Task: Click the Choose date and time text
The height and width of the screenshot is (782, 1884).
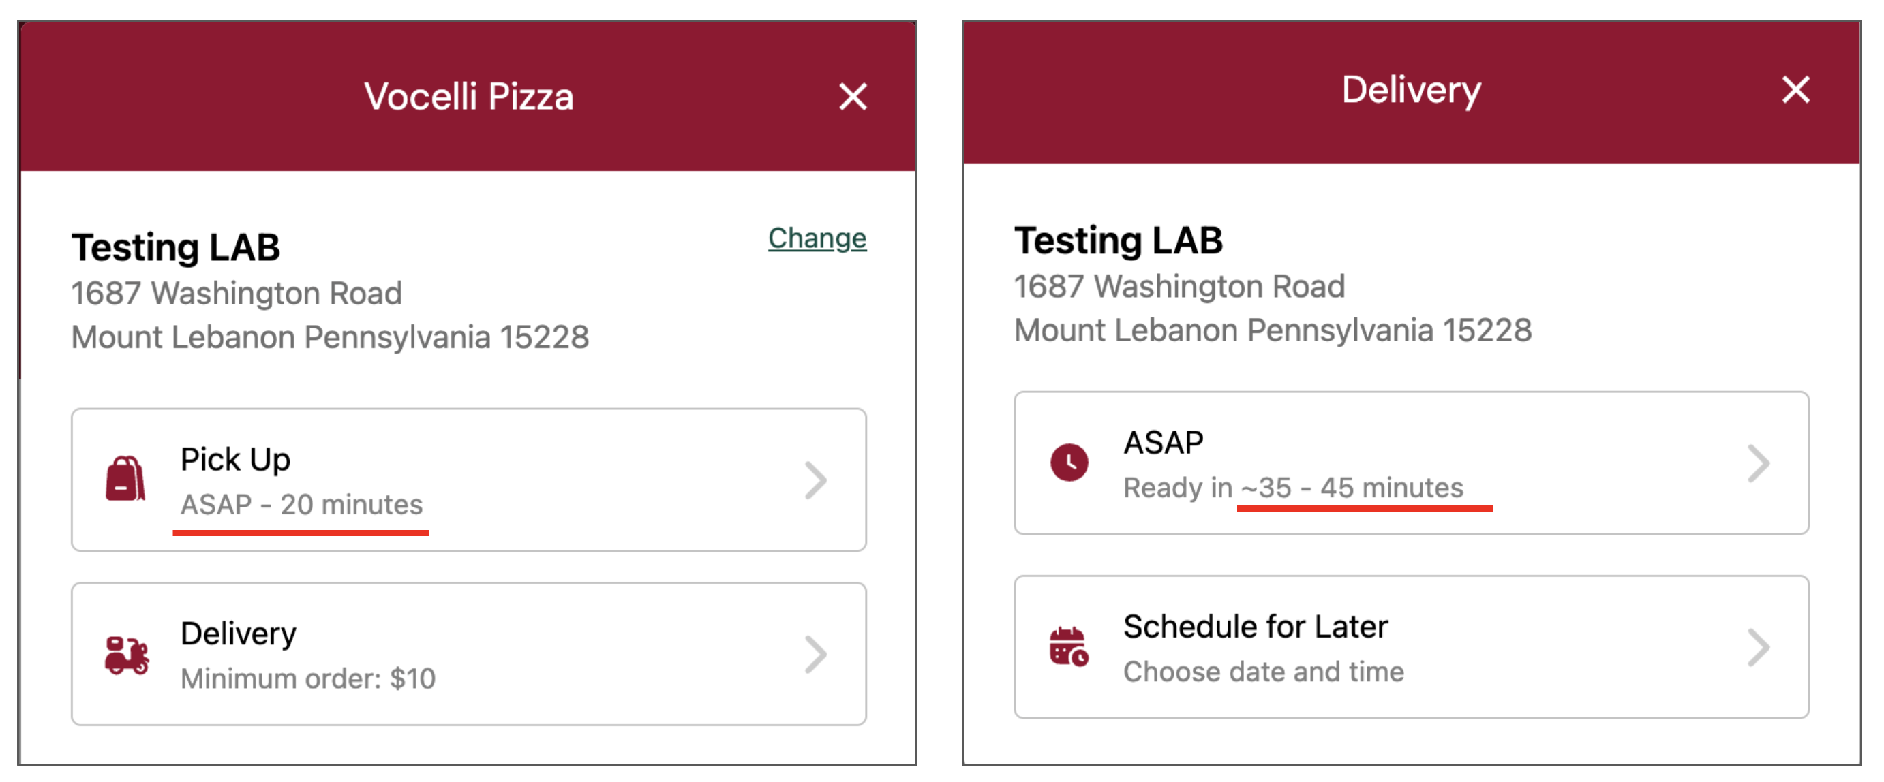Action: [x=1264, y=672]
